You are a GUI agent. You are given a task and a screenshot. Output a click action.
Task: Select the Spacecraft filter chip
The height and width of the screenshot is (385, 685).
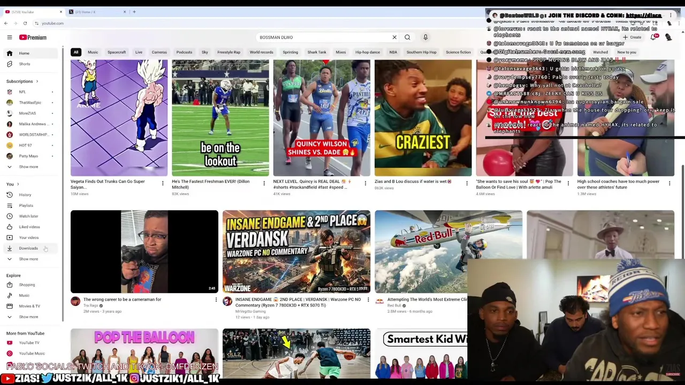pyautogui.click(x=117, y=52)
